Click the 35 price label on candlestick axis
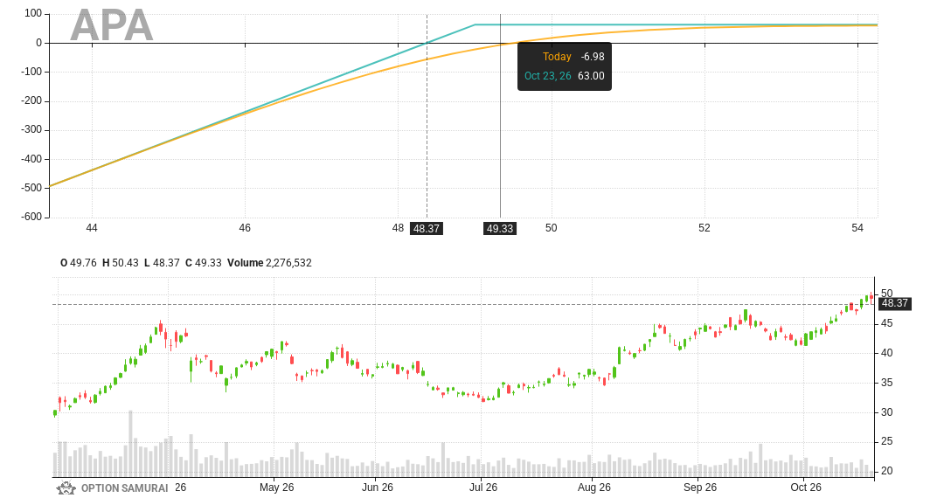937x498 pixels. point(887,383)
